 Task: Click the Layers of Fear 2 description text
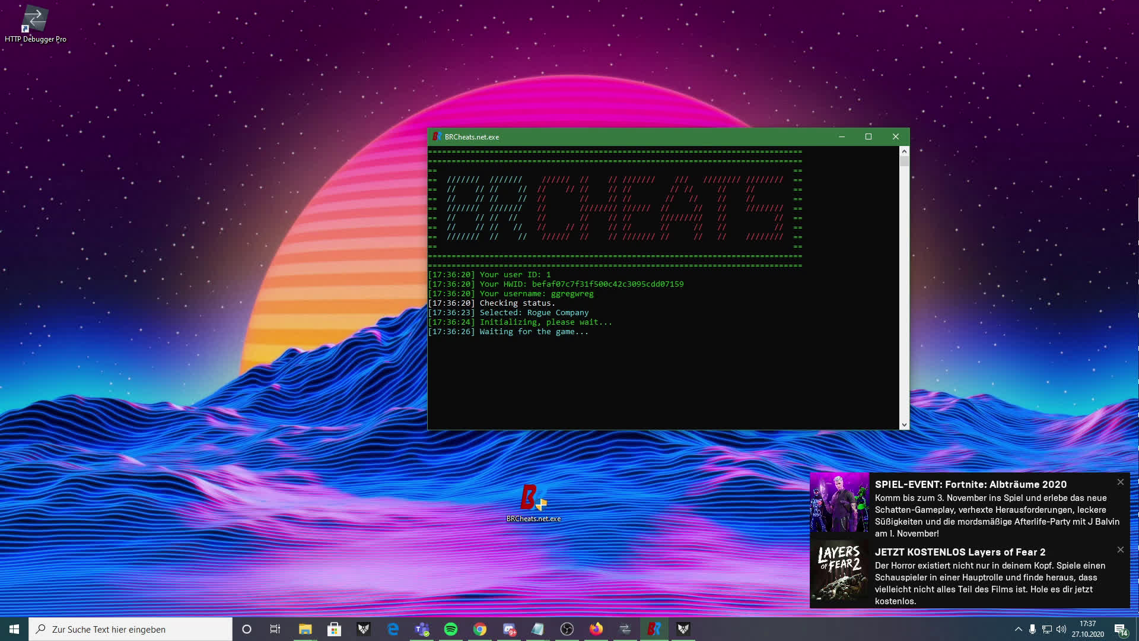pyautogui.click(x=991, y=583)
